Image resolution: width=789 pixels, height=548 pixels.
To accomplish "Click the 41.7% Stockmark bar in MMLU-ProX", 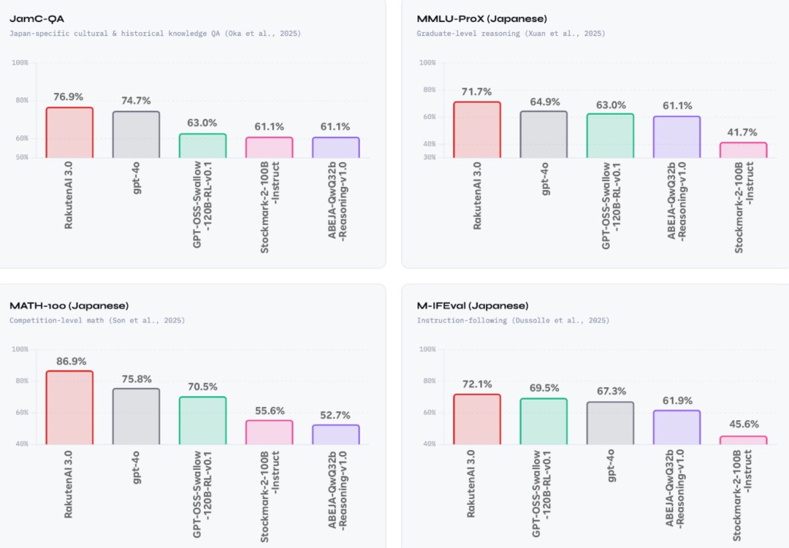I will (x=743, y=150).
